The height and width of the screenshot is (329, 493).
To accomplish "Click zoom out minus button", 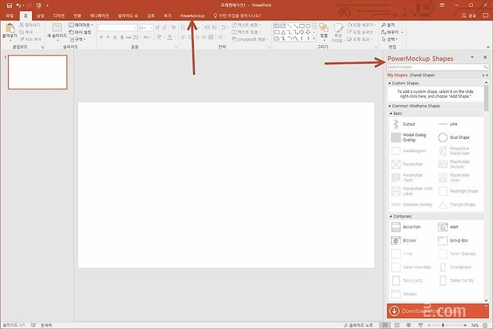I will [429, 325].
